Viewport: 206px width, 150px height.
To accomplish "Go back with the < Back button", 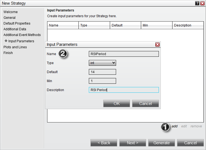I will click(104, 143).
